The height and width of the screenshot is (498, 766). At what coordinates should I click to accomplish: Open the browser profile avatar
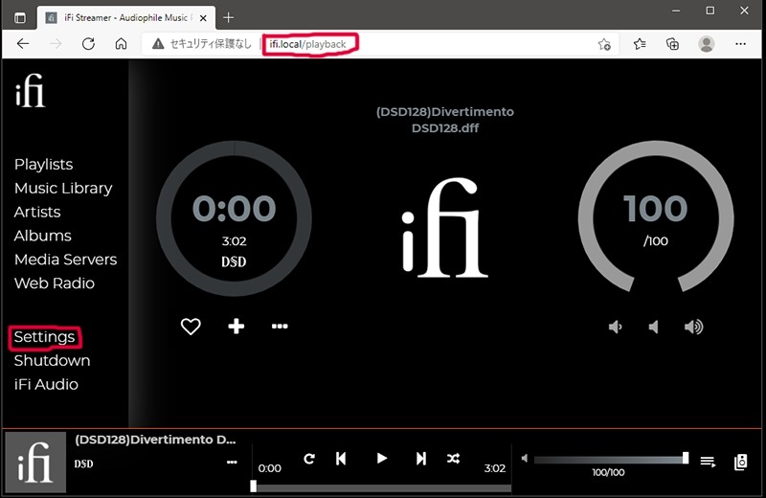(x=706, y=44)
